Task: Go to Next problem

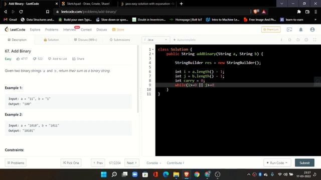Action: [x=132, y=162]
